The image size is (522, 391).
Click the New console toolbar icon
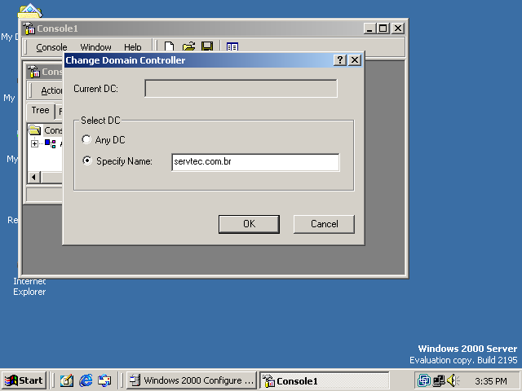click(169, 46)
